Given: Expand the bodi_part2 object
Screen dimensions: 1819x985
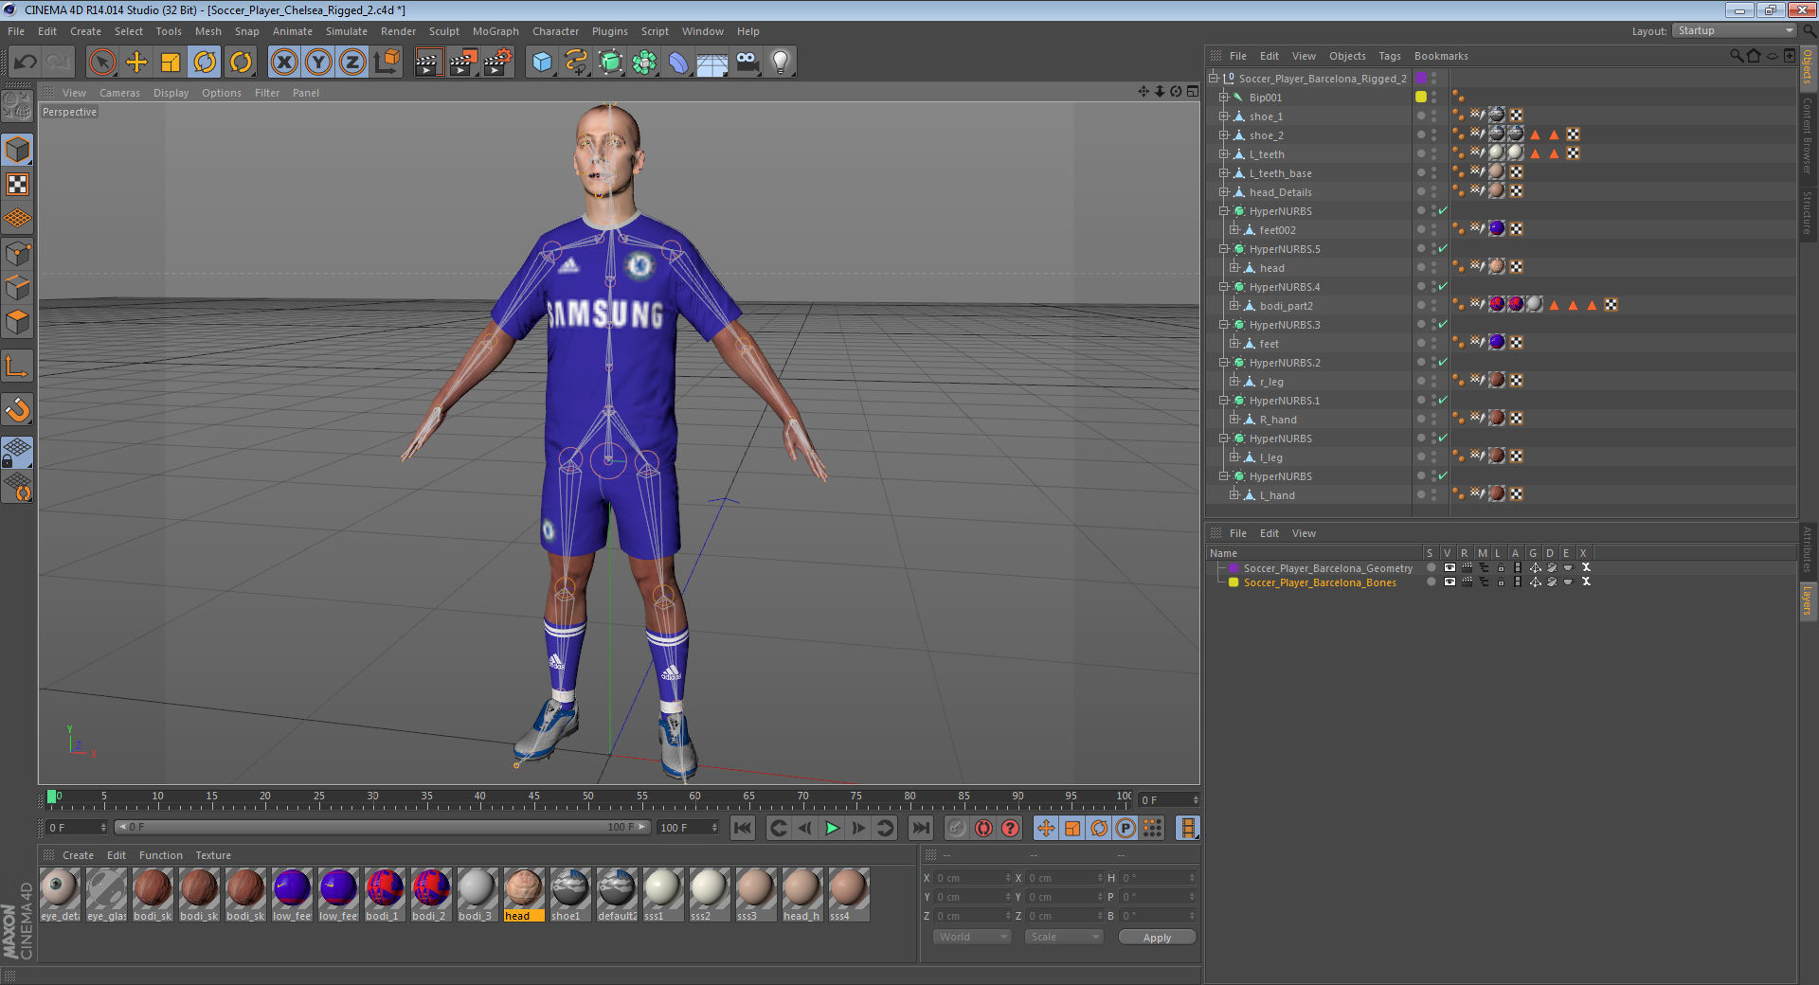Looking at the screenshot, I should [1234, 306].
